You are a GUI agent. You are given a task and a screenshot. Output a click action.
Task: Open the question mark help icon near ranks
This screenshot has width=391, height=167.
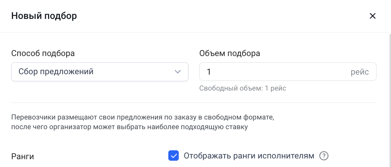click(x=324, y=156)
